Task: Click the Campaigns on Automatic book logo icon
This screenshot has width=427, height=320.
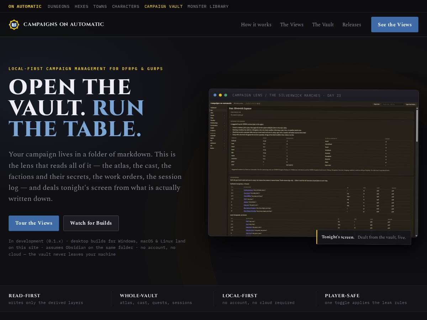Action: [14, 25]
